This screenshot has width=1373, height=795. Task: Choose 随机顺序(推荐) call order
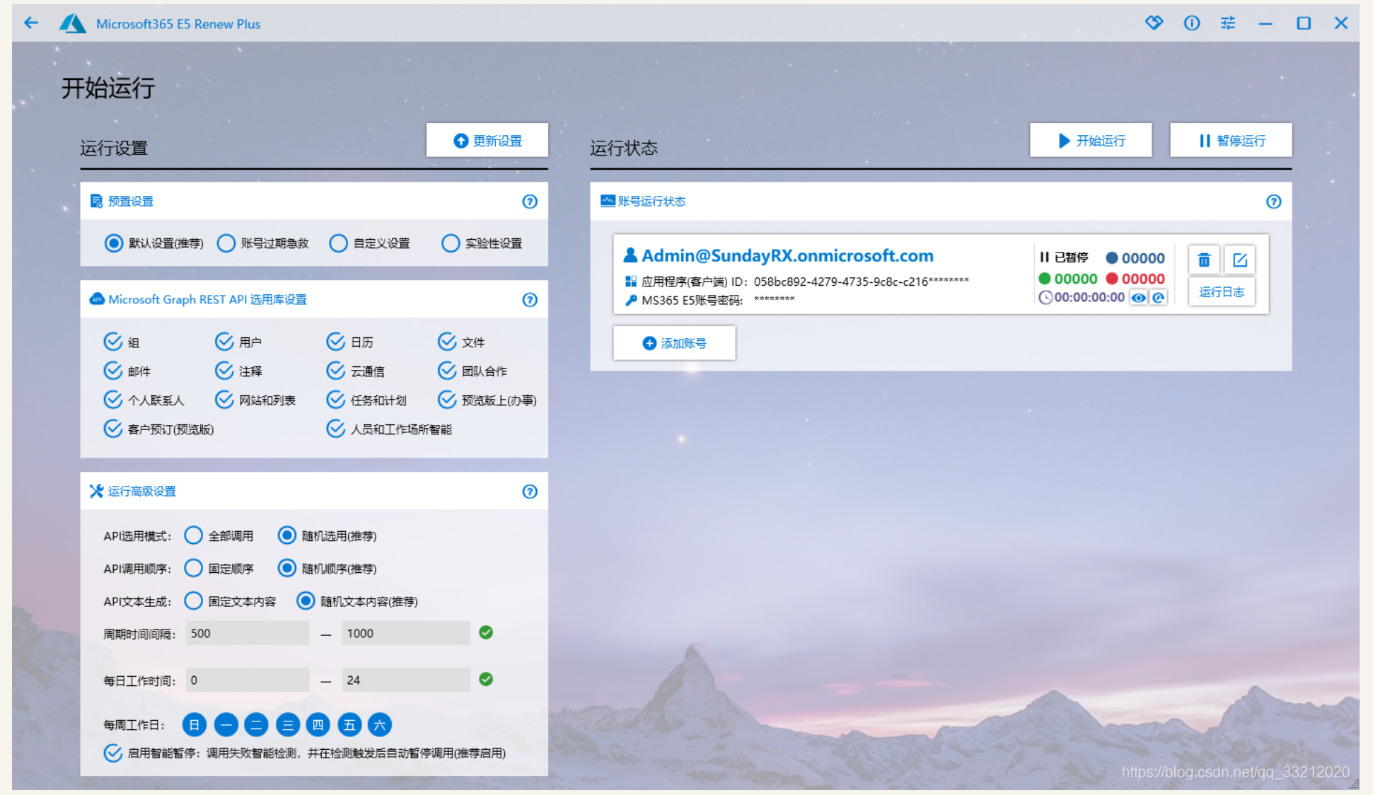pos(286,568)
